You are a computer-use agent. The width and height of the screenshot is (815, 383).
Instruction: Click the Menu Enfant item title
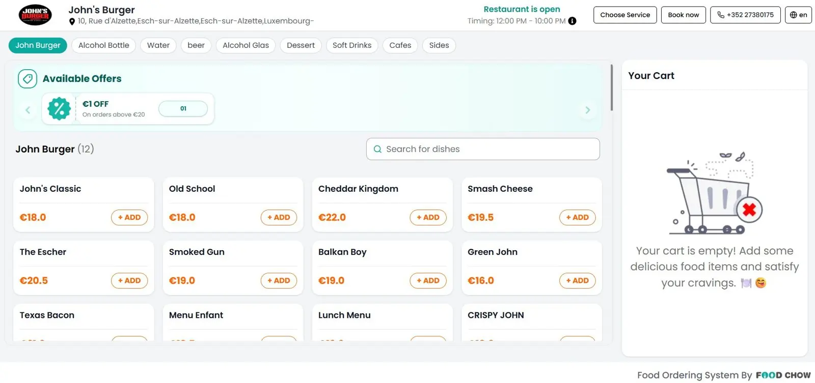pyautogui.click(x=196, y=315)
